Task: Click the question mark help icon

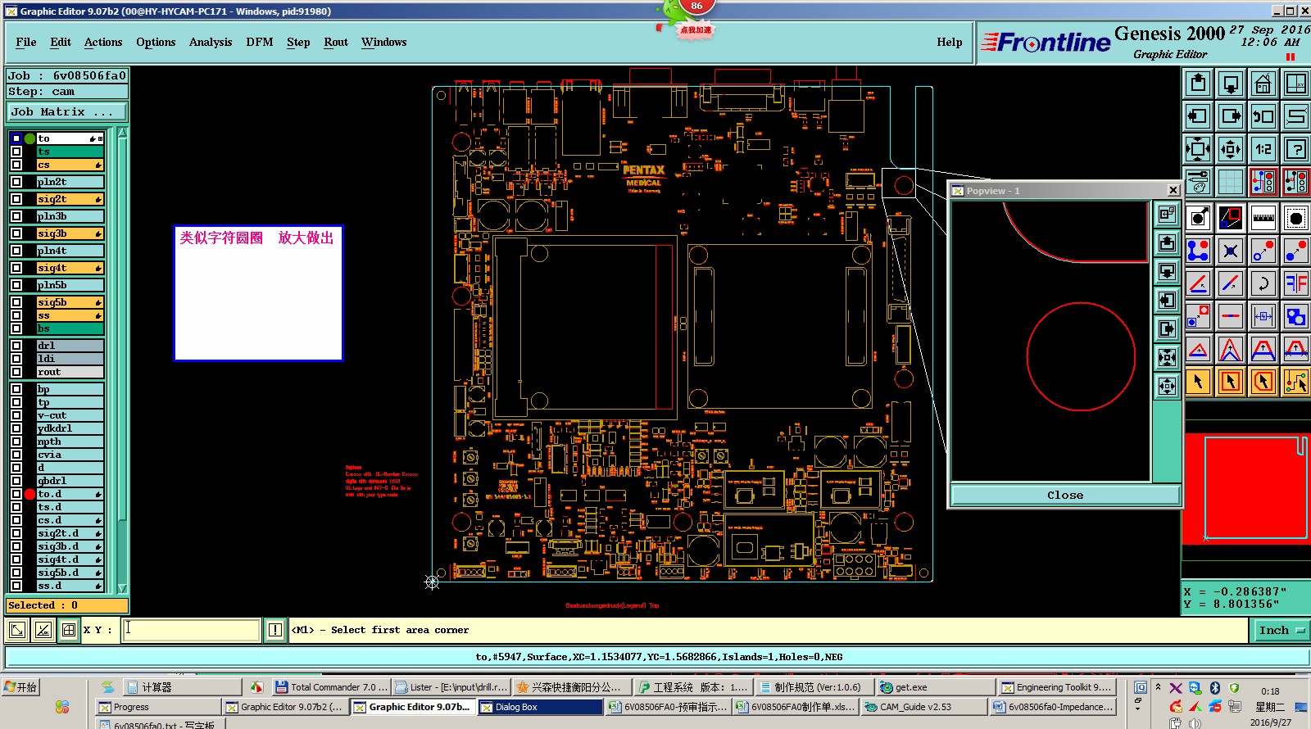Action: pyautogui.click(x=1296, y=149)
